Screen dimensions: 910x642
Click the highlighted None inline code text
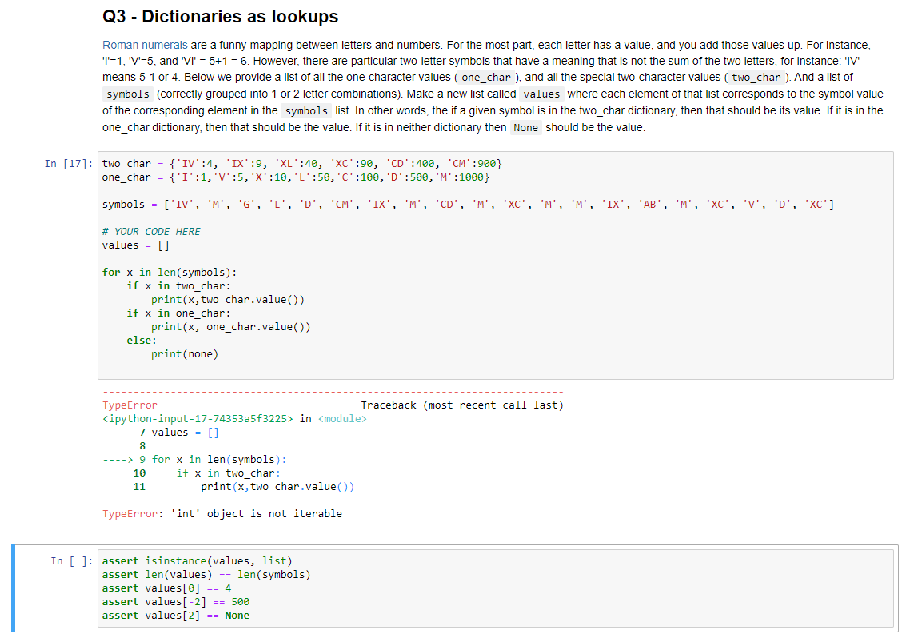[525, 127]
